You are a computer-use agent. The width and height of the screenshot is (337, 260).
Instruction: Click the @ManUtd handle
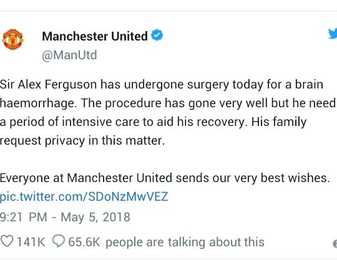69,55
